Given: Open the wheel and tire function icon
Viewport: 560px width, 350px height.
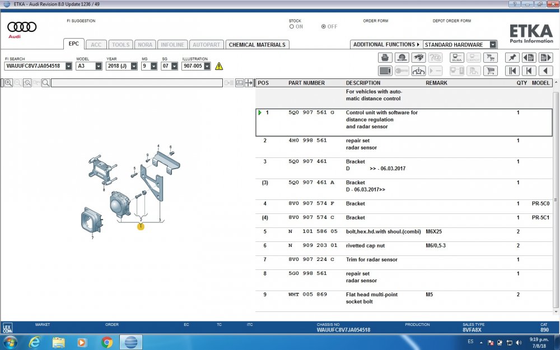Looking at the screenshot, I should point(402,57).
